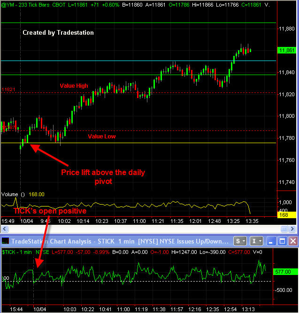Viewport: 299px width, 313px height.
Task: Click the green 577.00 $TICK value marker
Action: 285,272
